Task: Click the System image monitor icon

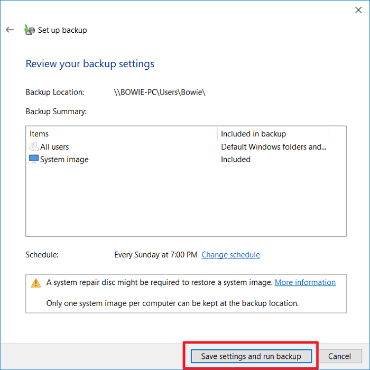Action: click(x=34, y=159)
